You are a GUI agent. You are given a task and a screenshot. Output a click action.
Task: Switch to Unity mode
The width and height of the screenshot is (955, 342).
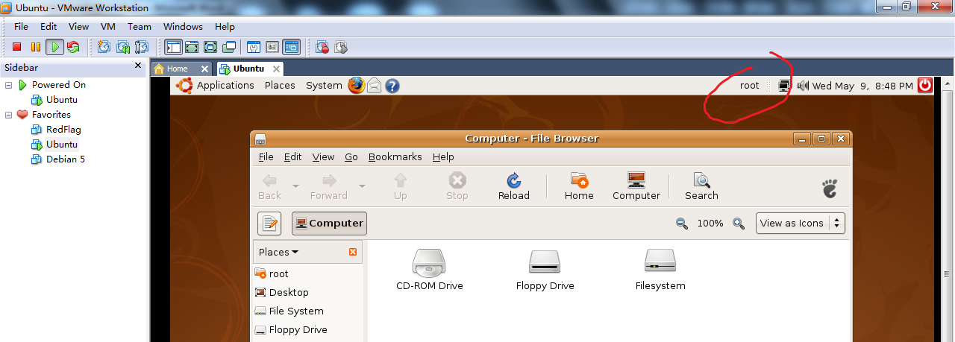click(x=229, y=47)
